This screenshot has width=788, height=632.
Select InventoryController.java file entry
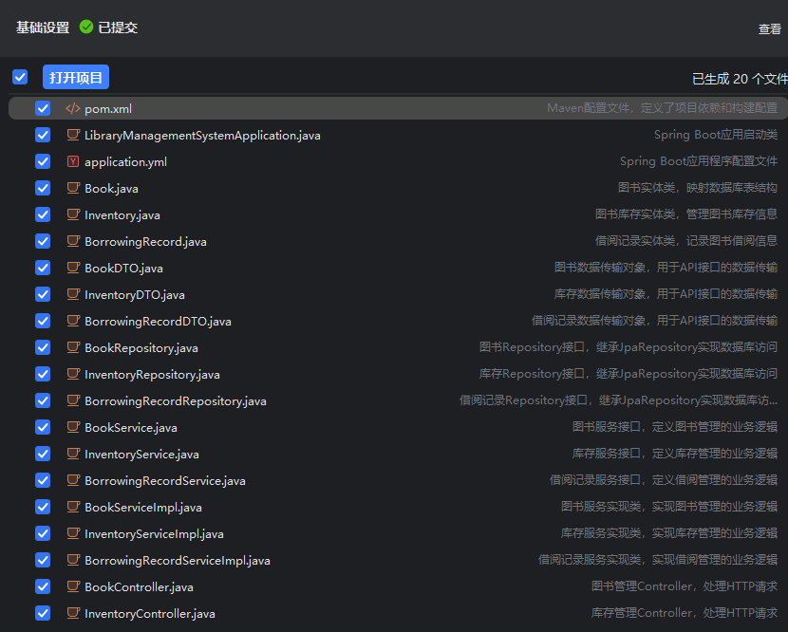click(x=149, y=613)
